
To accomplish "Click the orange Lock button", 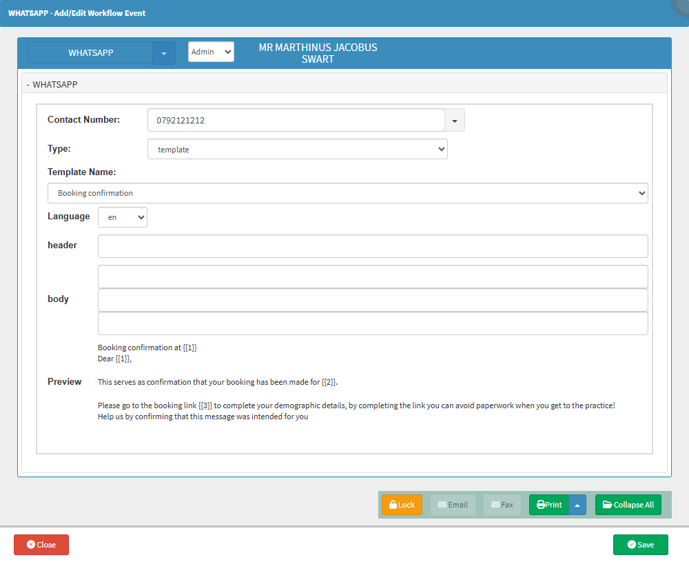I will point(402,505).
